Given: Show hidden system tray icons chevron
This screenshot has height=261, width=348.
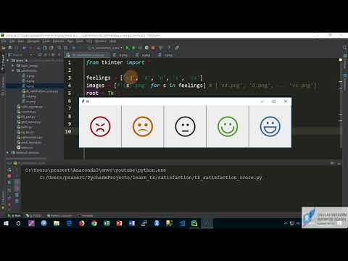Looking at the screenshot, I should [x=286, y=223].
